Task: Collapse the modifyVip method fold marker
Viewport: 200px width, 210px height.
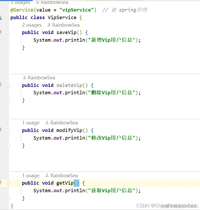Action: point(8,130)
